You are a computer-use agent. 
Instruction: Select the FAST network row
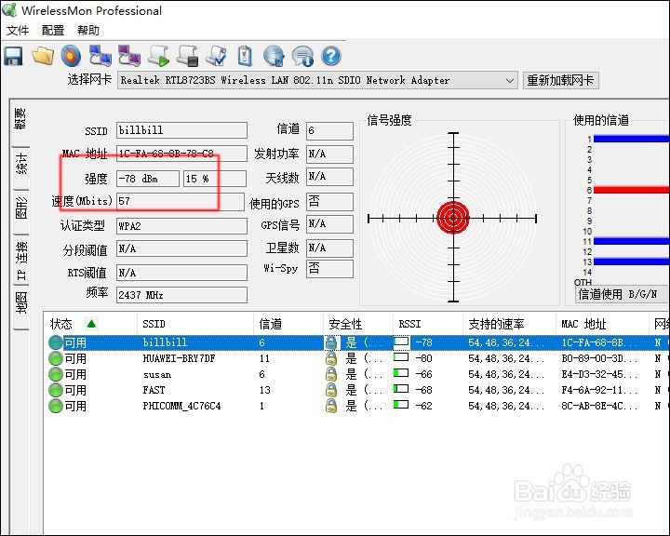tap(356, 390)
